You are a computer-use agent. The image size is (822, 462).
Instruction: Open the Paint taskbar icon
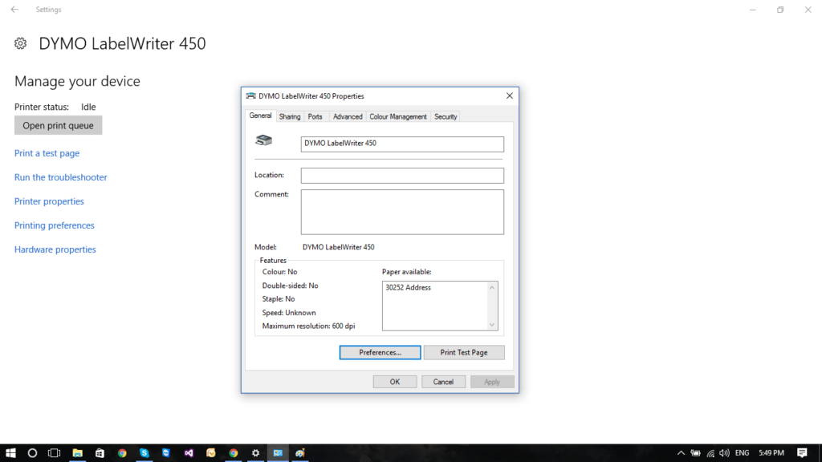[300, 453]
